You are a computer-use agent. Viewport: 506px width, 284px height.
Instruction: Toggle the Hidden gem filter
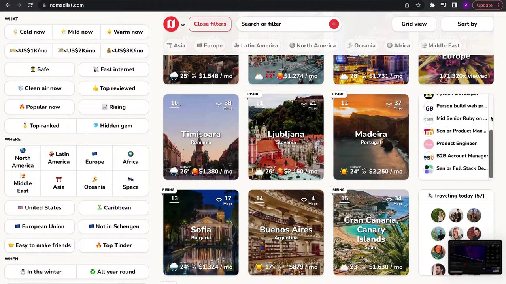click(113, 126)
